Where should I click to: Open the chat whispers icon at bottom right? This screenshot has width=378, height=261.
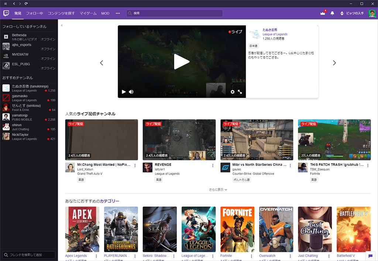tap(371, 256)
